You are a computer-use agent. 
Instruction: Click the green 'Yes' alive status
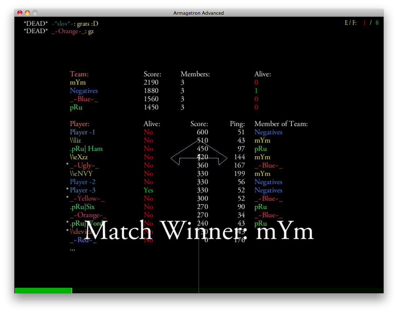[x=149, y=190]
